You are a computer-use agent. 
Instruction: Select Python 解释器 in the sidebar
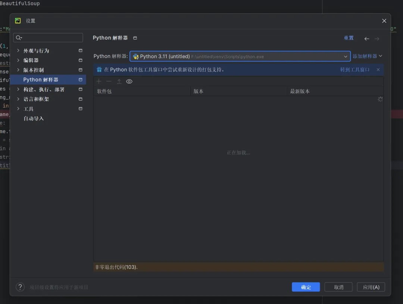tap(48, 80)
